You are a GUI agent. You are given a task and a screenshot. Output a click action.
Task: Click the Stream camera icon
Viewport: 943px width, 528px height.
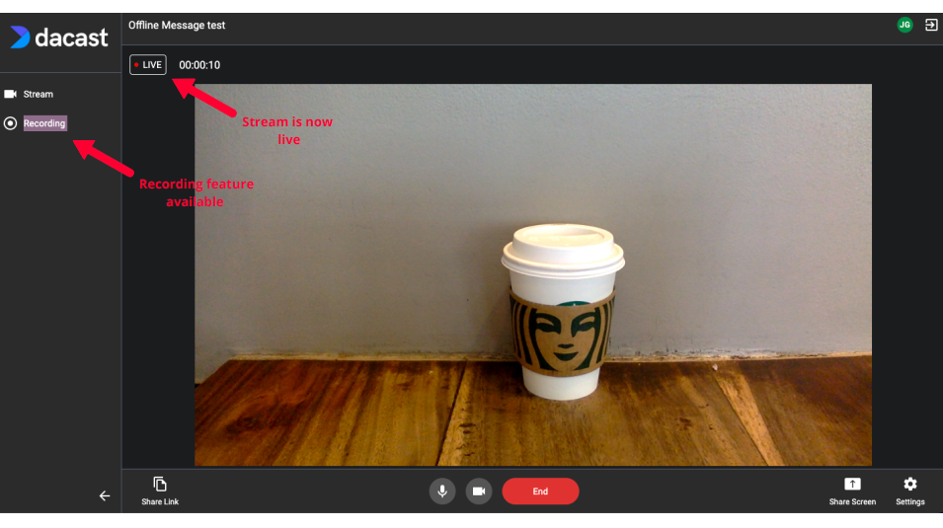click(x=10, y=95)
